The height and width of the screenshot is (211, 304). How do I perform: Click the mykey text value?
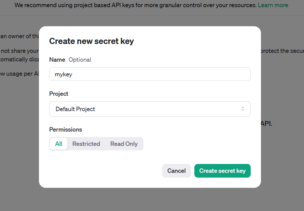(63, 74)
